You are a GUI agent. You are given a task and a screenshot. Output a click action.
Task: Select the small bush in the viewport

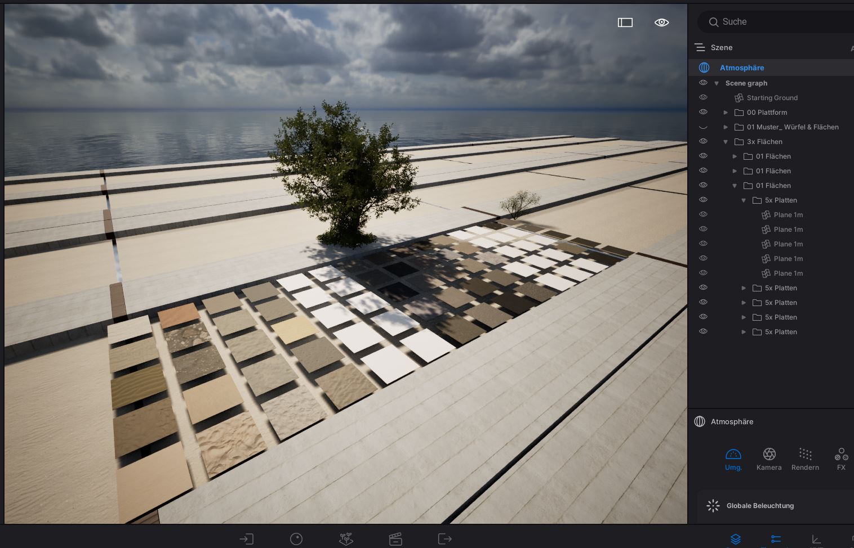coord(519,203)
